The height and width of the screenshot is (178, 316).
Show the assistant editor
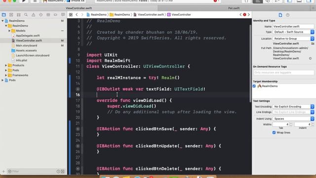(268, 1)
